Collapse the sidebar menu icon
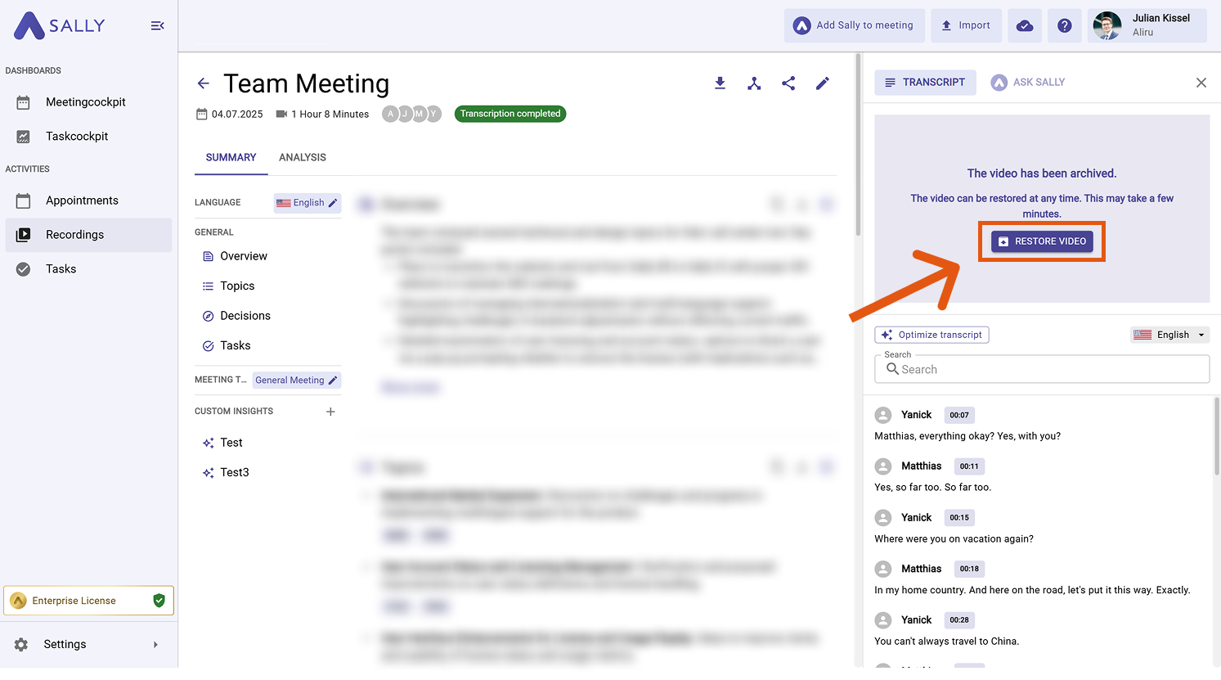1221x680 pixels. click(x=158, y=26)
